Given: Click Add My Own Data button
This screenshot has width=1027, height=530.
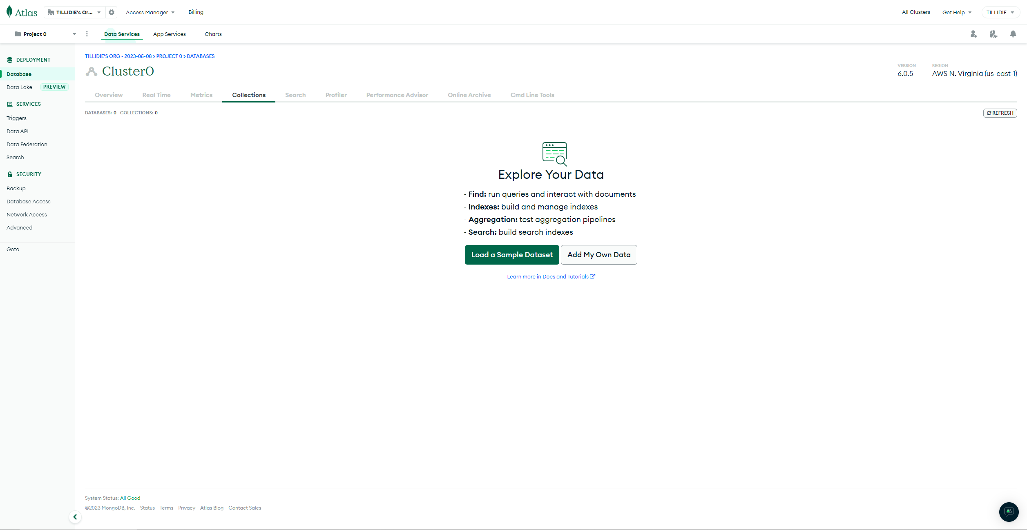Looking at the screenshot, I should point(599,255).
